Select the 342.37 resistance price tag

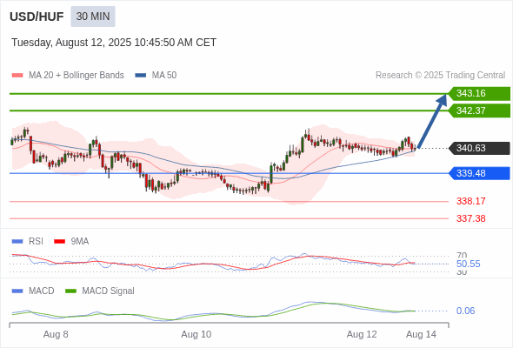tap(479, 110)
